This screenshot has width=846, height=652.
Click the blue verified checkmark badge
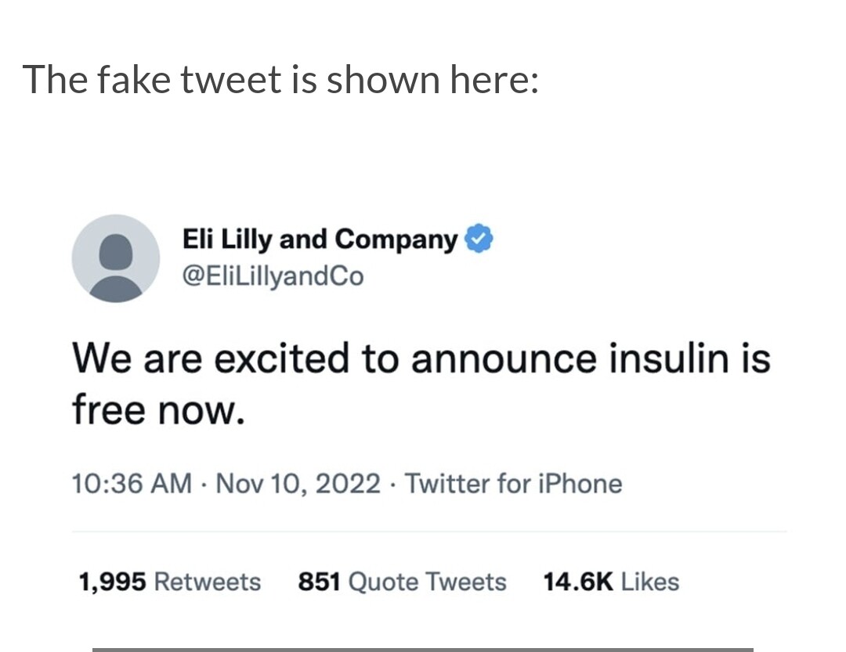point(479,240)
